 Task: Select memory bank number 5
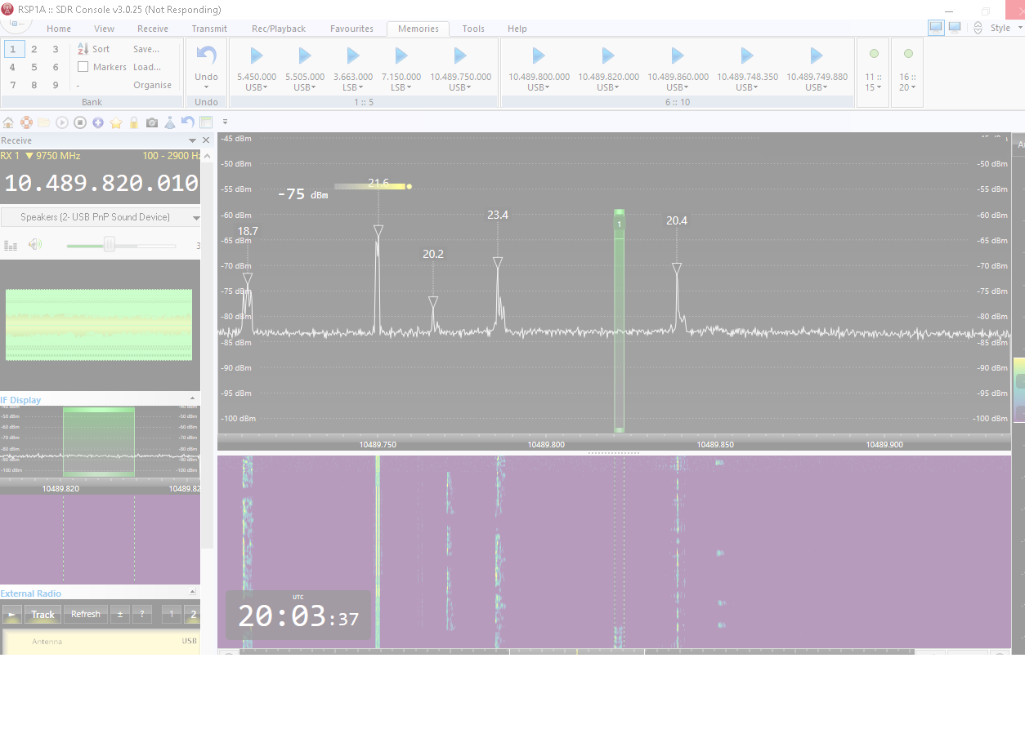click(x=34, y=67)
